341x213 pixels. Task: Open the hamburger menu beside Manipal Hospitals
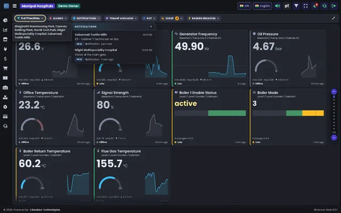click(14, 6)
